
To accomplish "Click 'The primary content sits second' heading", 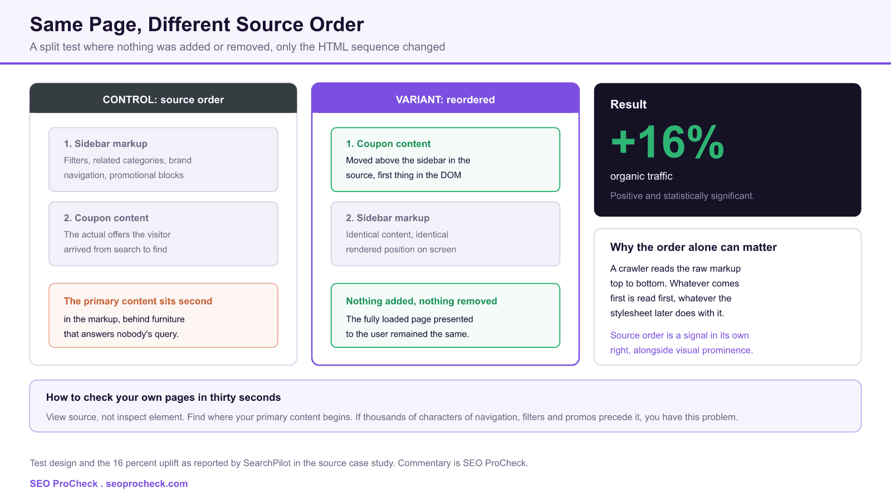I will [x=138, y=301].
